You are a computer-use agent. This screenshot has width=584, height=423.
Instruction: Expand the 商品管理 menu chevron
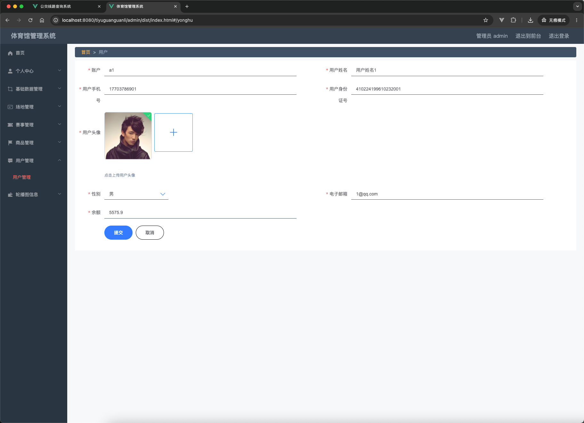(x=60, y=142)
